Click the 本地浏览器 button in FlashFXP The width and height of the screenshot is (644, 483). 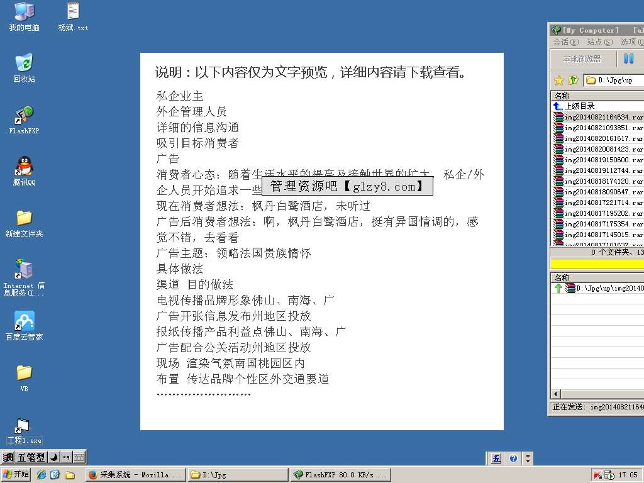[582, 59]
